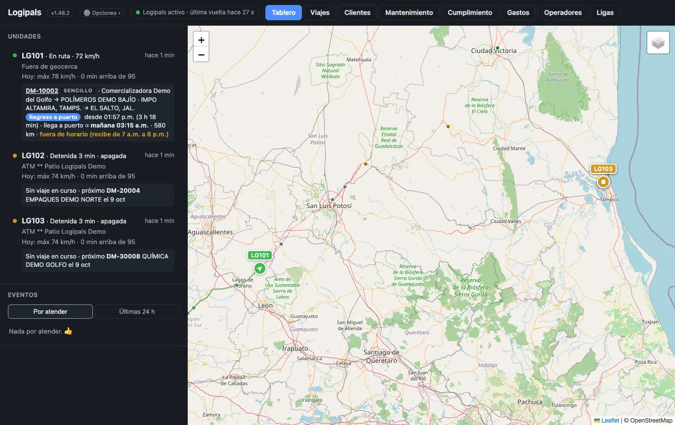Click Fuera de geocerca under LG101
This screenshot has height=425, width=675.
(x=49, y=66)
